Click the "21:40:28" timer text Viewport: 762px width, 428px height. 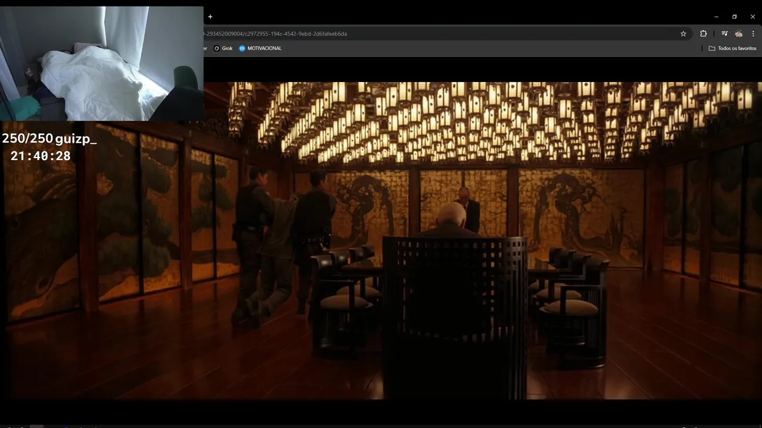point(40,156)
